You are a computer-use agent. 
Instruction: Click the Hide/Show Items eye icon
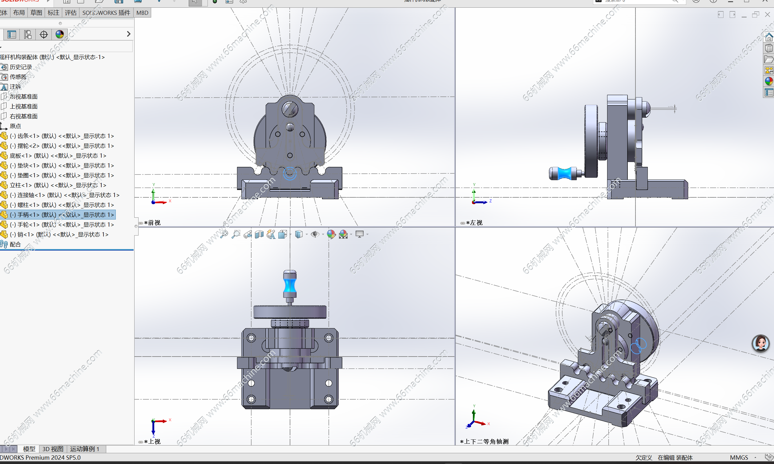point(315,234)
